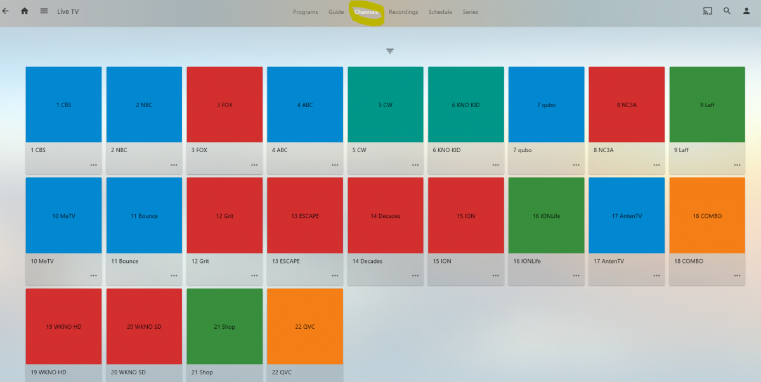Viewport: 761px width, 382px height.
Task: Open the more options dots for 2 NBC
Action: [x=174, y=165]
